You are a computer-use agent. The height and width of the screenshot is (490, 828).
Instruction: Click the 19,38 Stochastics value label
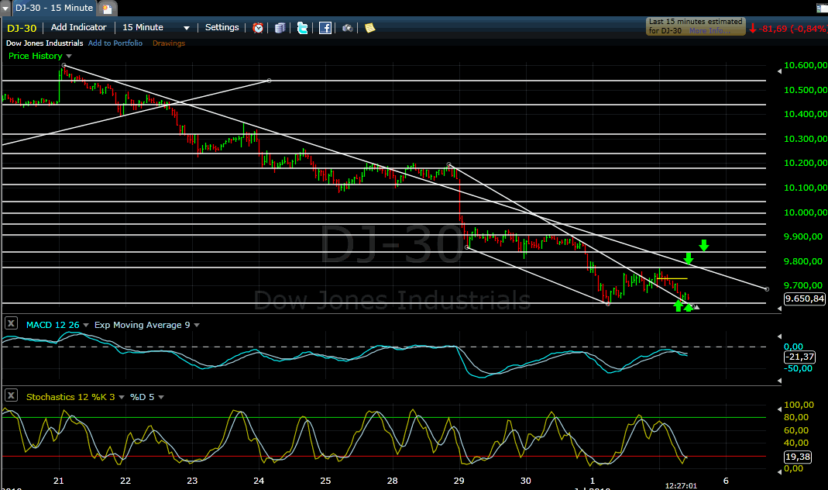(797, 457)
